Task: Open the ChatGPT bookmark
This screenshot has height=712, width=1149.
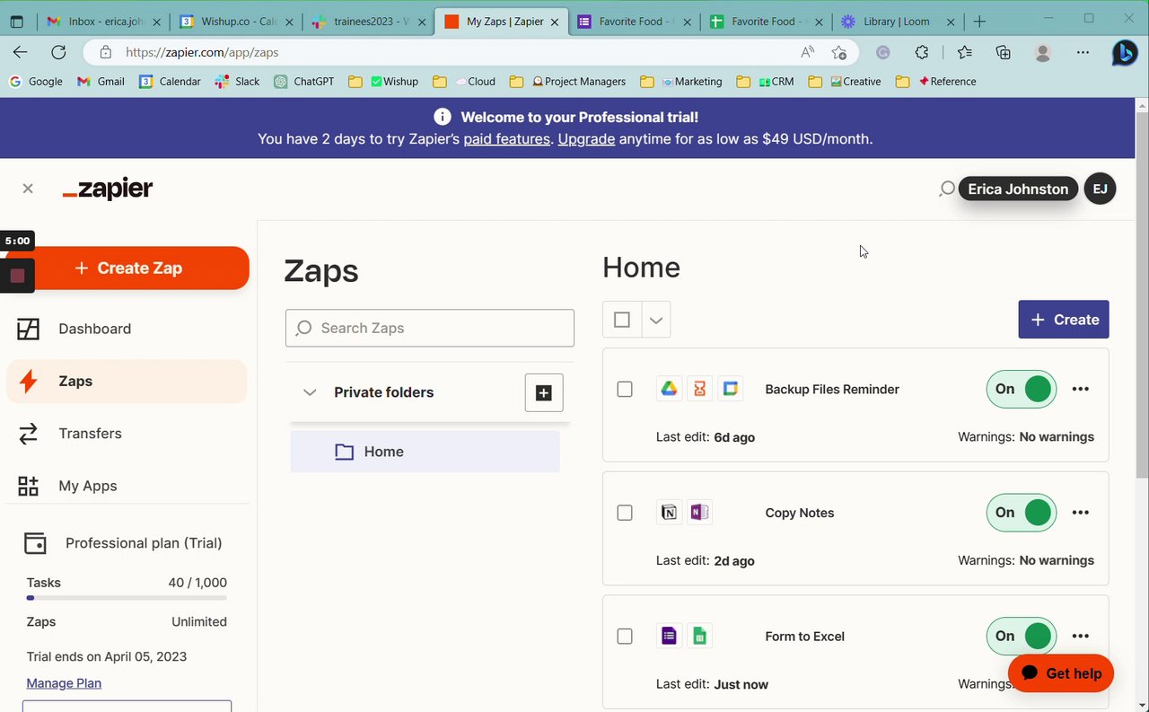Action: point(304,81)
